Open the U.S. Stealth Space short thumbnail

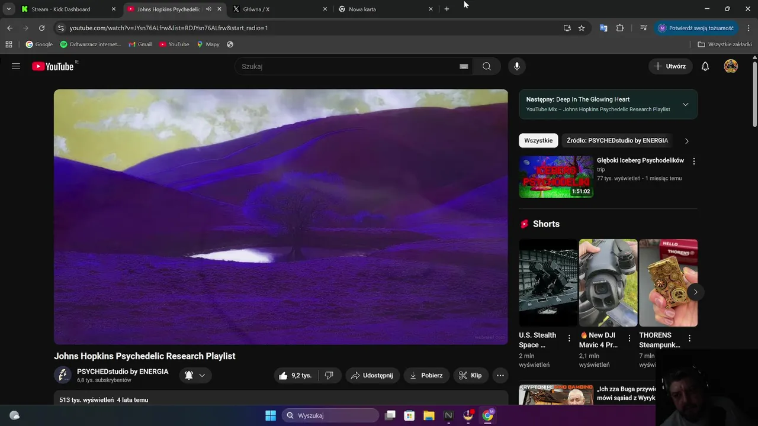pyautogui.click(x=548, y=283)
